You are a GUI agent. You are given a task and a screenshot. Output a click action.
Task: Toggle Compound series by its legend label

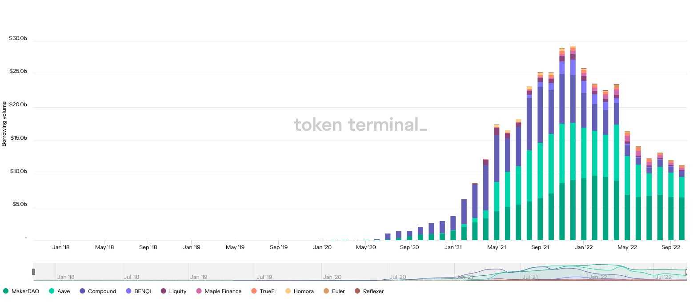[x=102, y=291]
